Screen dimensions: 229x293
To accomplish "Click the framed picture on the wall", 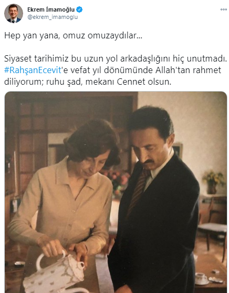I will tap(178, 150).
